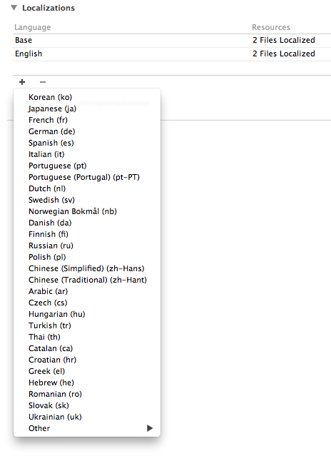Pick Catalan (ca) from menu
The width and height of the screenshot is (331, 456).
[x=87, y=348]
